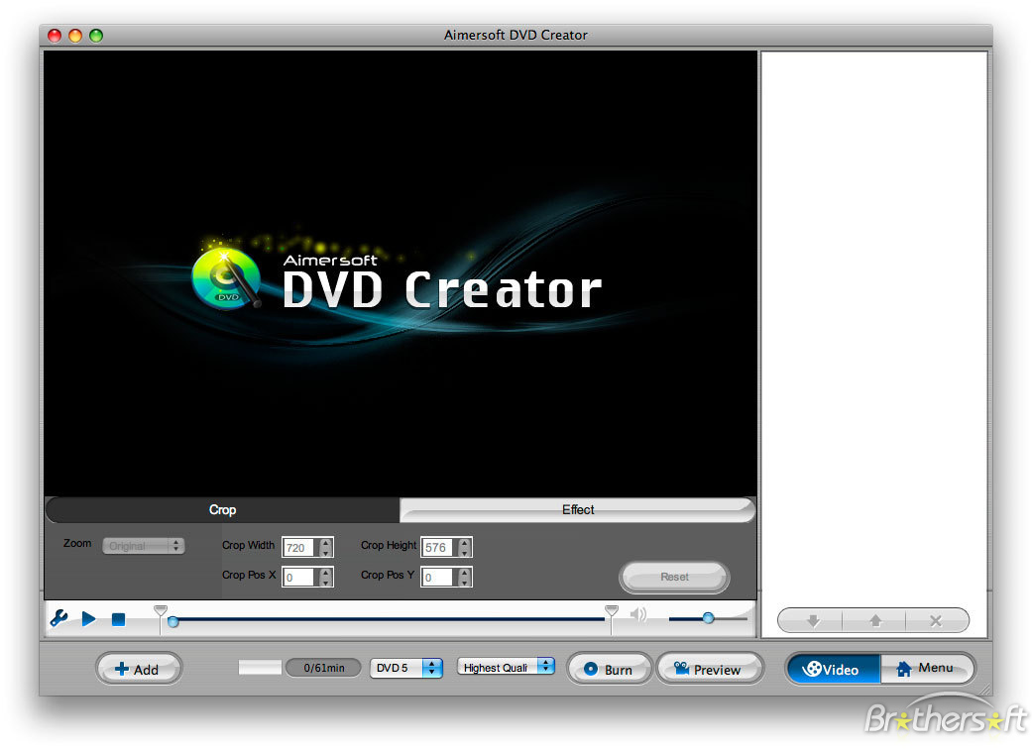The height and width of the screenshot is (750, 1032).
Task: Move selected item down in the list
Action: [x=814, y=620]
